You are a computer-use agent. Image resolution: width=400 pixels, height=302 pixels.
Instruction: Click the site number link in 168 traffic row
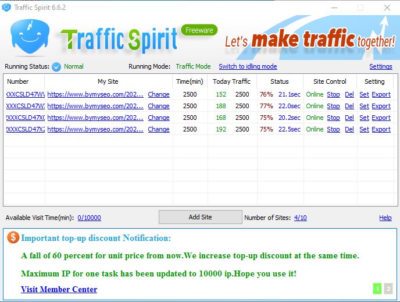coord(25,118)
